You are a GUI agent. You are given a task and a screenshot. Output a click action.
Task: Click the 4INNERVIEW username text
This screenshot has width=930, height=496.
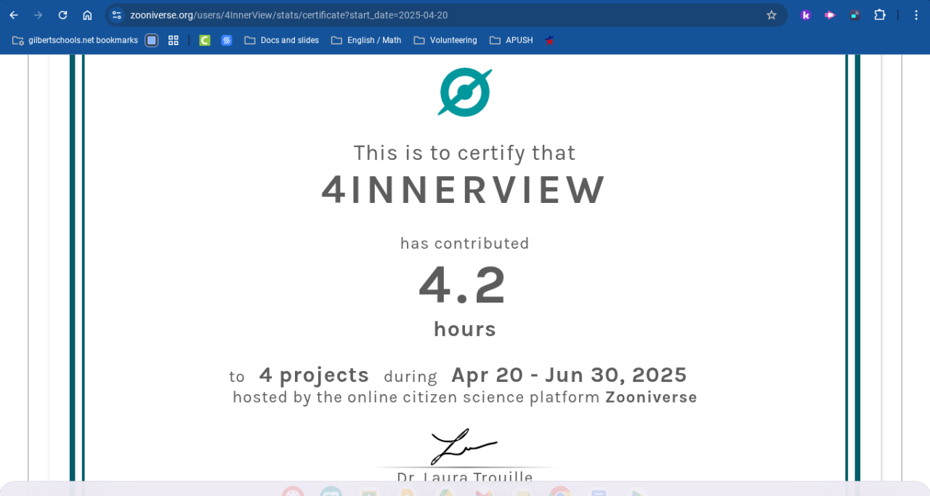coord(464,190)
